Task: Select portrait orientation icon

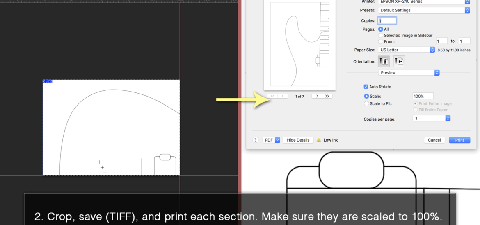Action: (384, 61)
